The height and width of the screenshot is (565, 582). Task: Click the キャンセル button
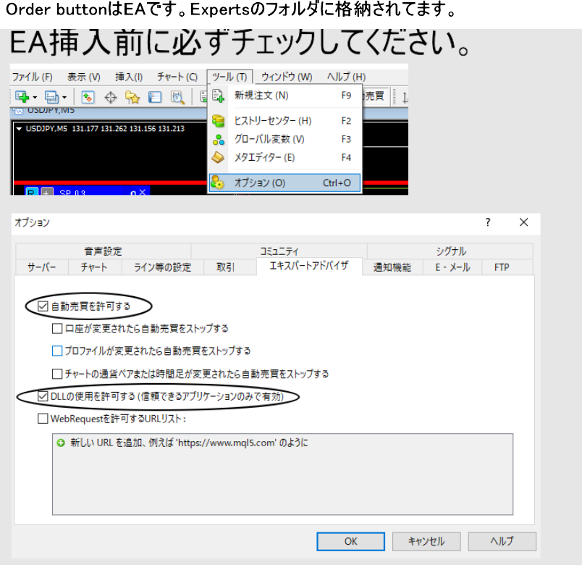(426, 541)
